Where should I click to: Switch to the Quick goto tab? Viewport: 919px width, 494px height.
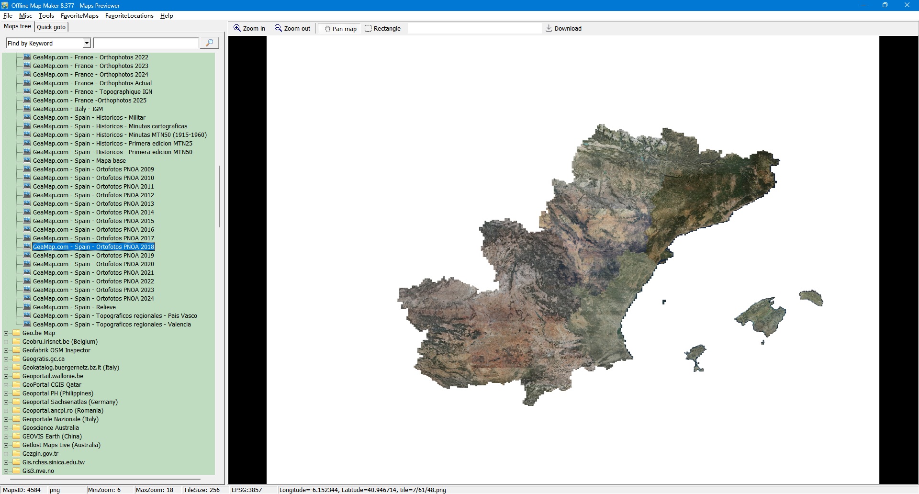point(51,27)
